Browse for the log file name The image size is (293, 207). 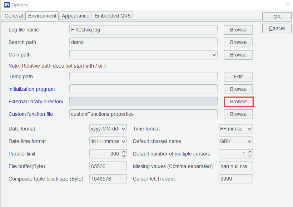(238, 30)
